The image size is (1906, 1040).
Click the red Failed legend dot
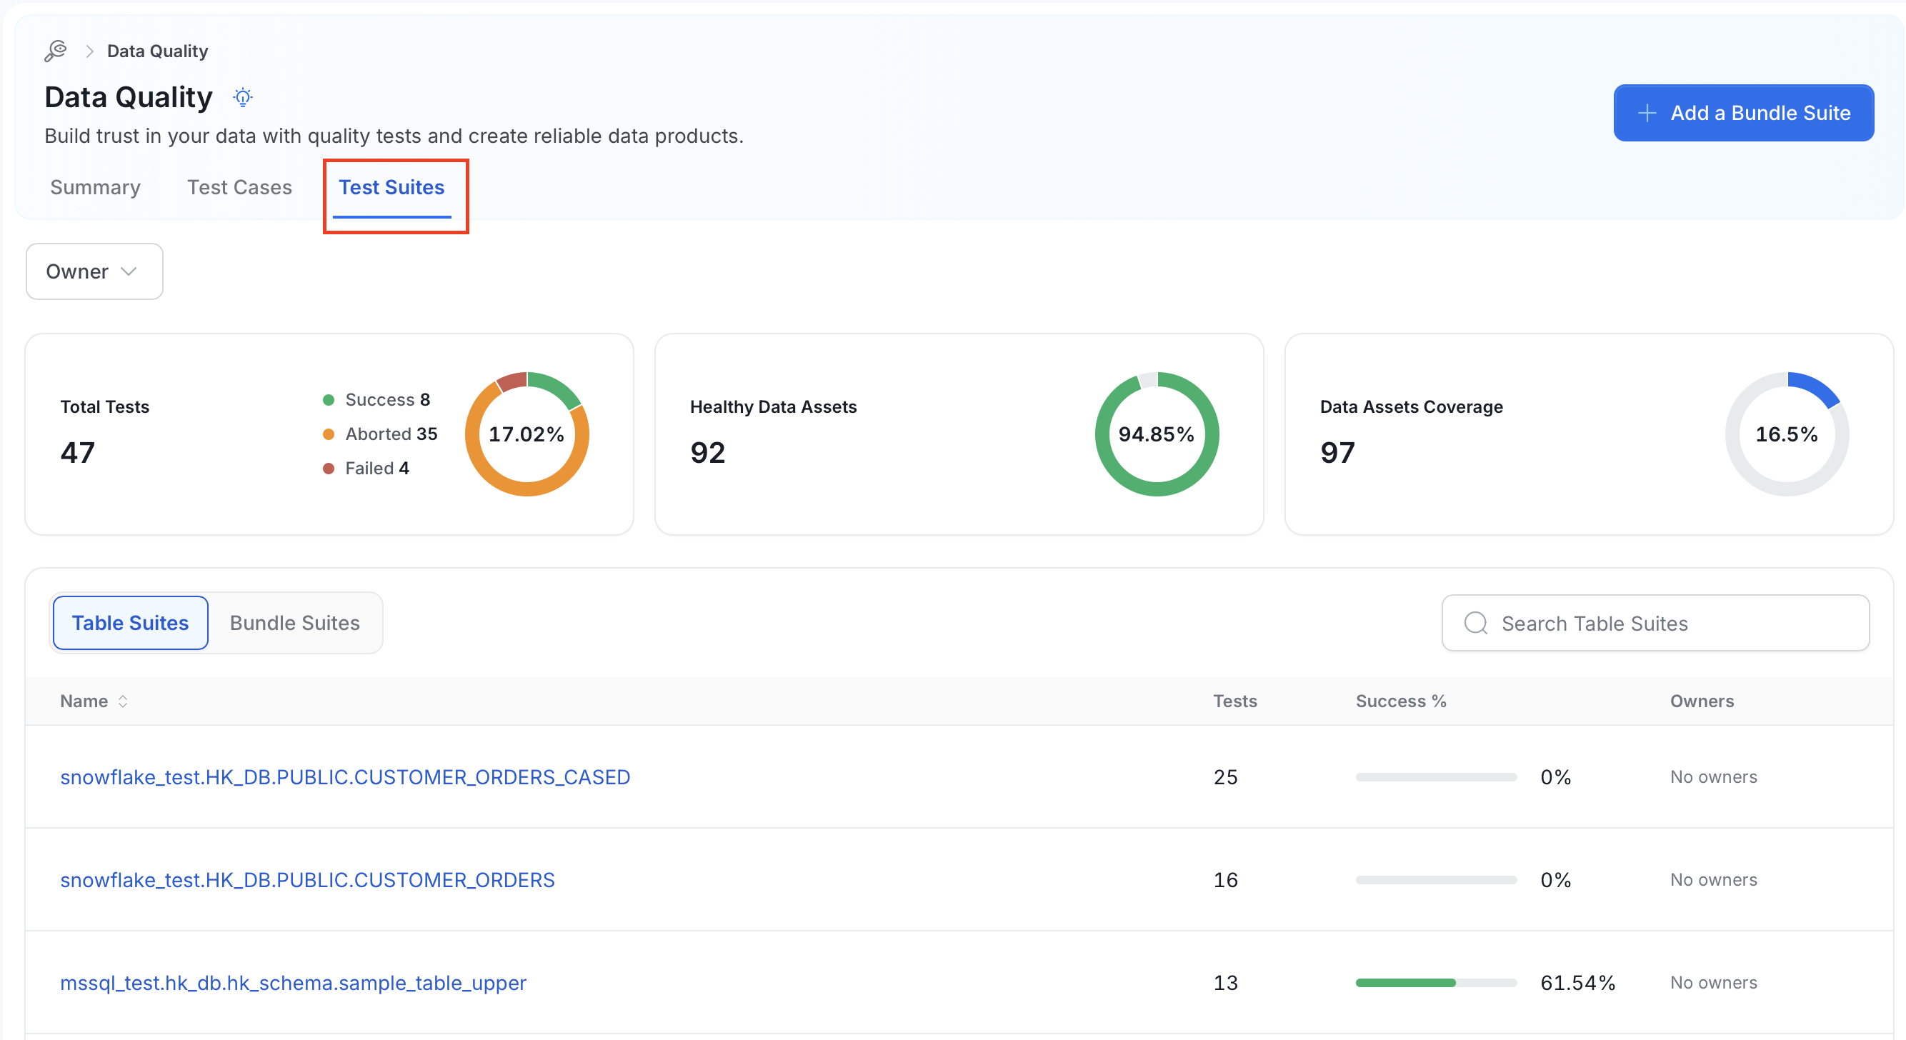329,469
